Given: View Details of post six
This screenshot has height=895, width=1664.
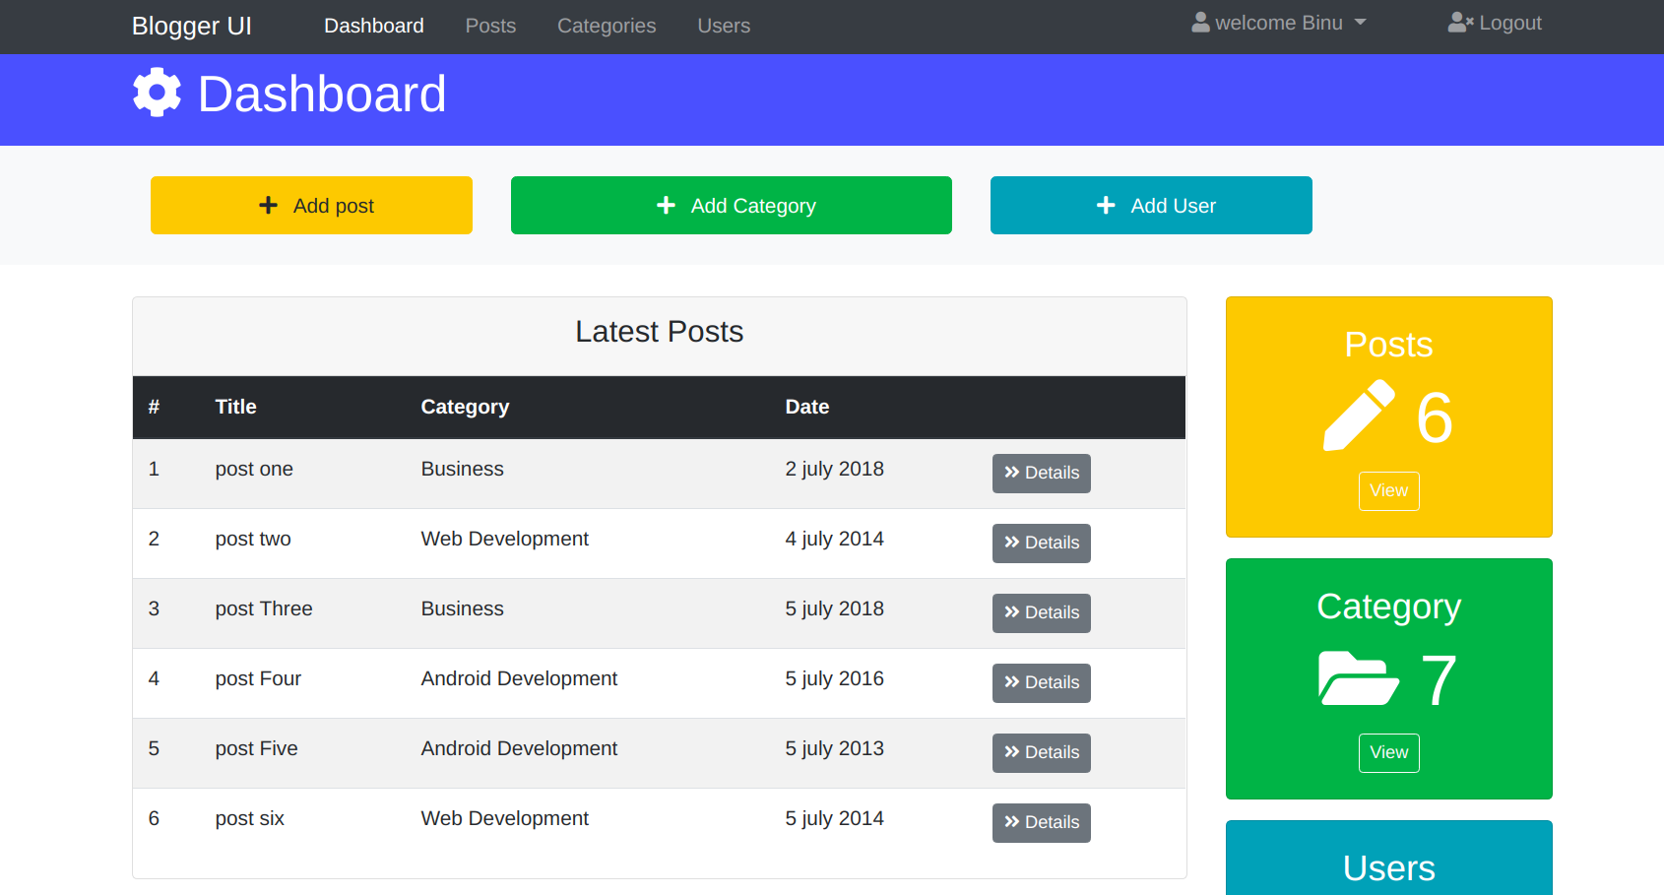Looking at the screenshot, I should tap(1041, 822).
